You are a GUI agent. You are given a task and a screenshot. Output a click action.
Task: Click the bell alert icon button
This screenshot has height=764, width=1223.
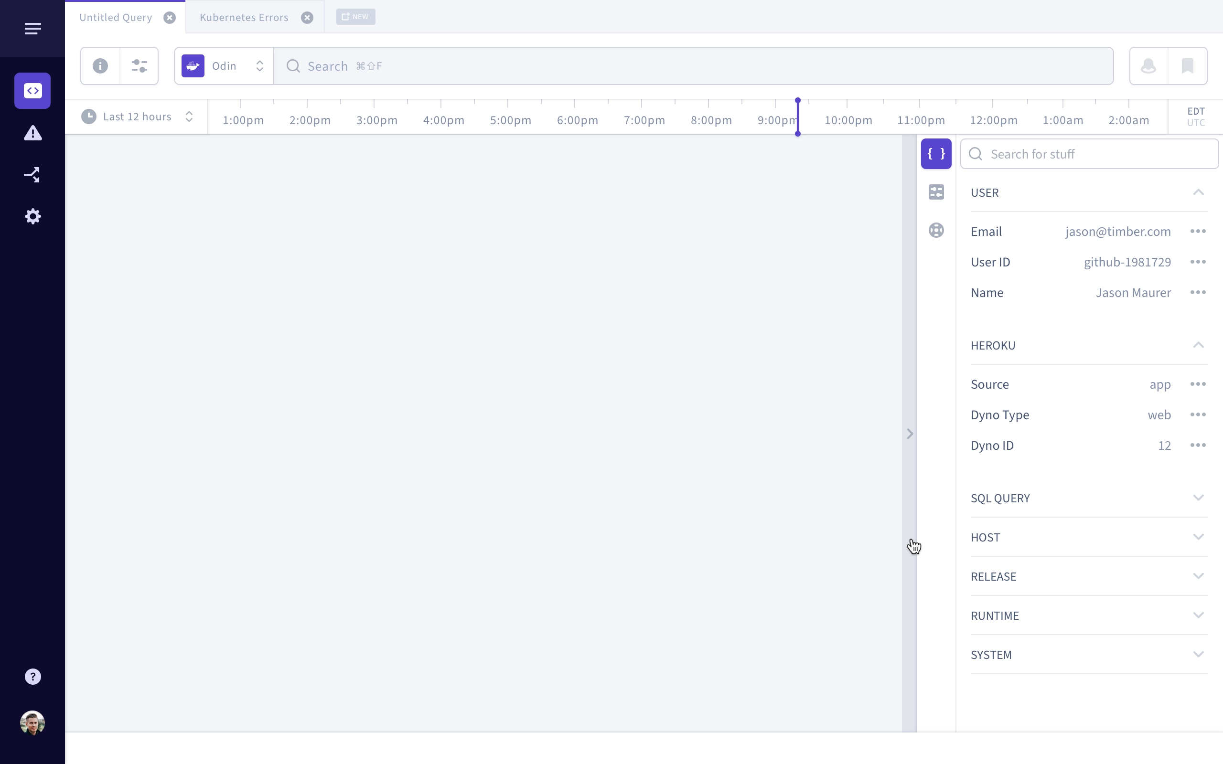coord(1148,66)
